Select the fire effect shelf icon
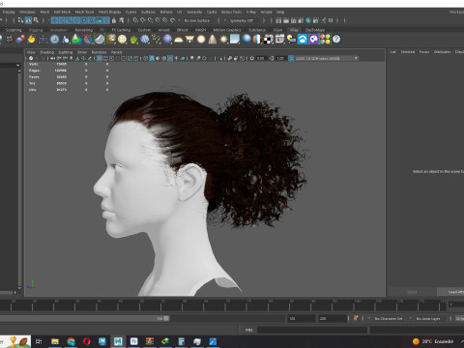The image size is (464, 348). (31, 40)
